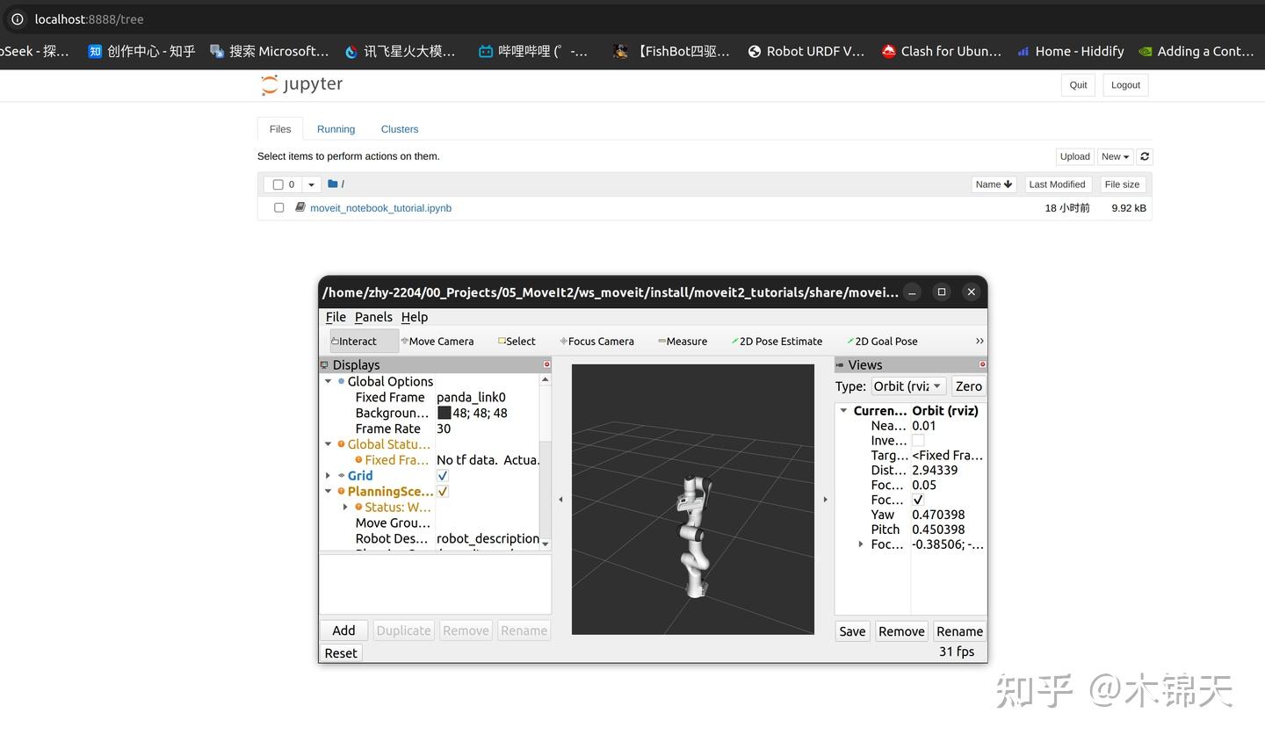Pick the Measure tool

tap(683, 341)
